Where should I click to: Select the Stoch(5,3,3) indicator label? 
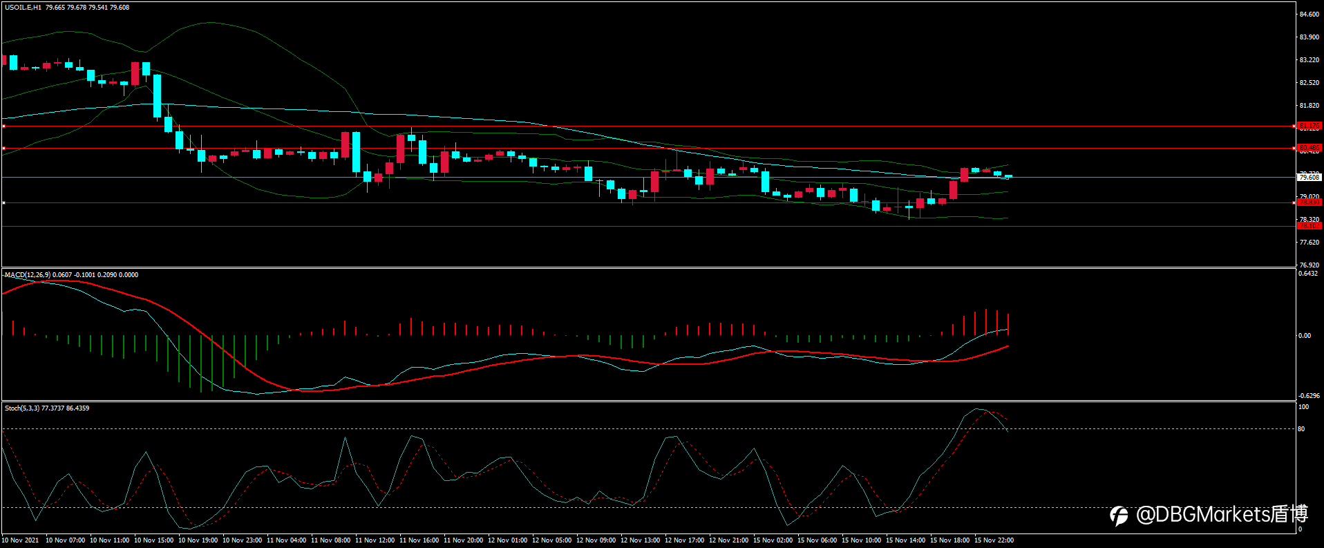(x=22, y=408)
